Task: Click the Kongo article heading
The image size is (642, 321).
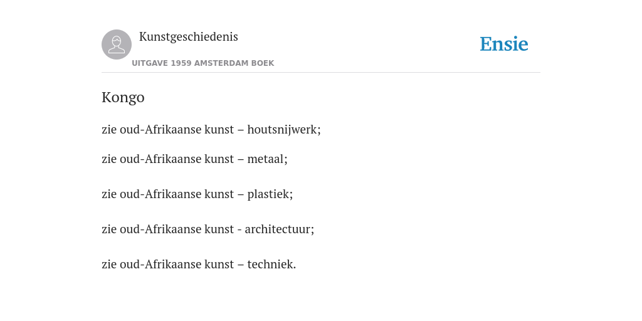Action: pos(123,97)
